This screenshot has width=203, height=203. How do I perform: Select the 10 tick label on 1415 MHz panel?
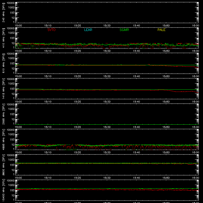tap(13, 94)
